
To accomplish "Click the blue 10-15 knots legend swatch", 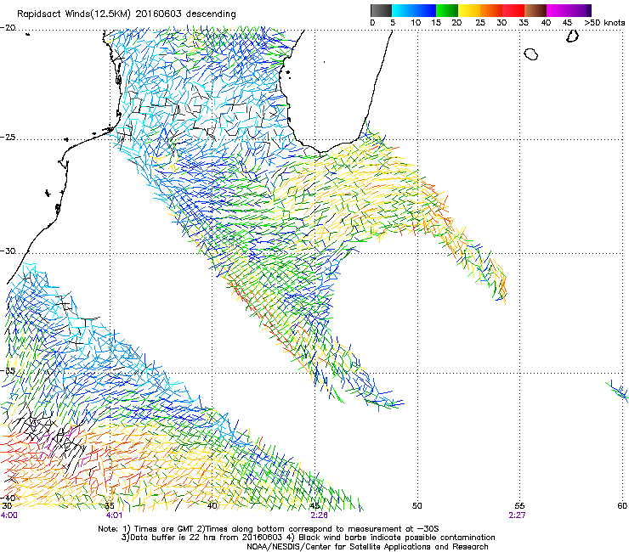I will pos(425,10).
